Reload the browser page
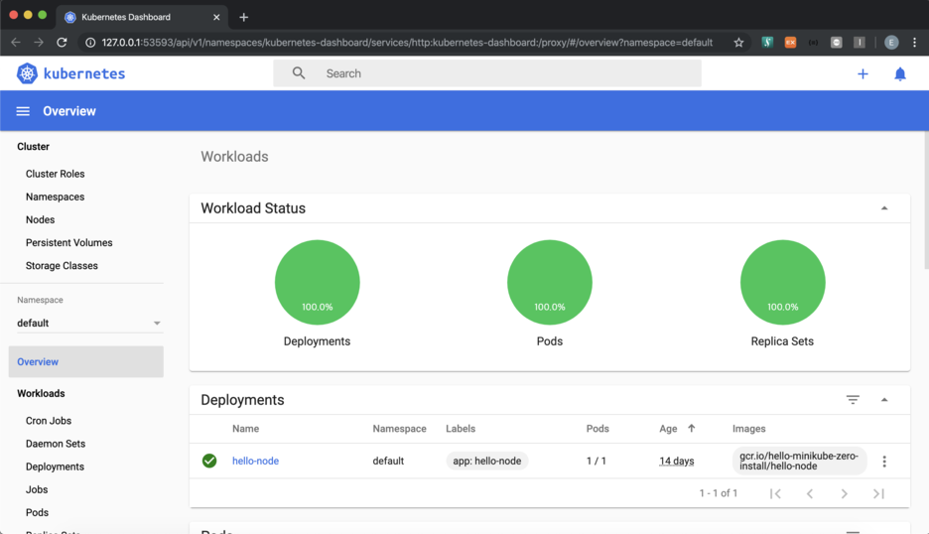This screenshot has width=929, height=534. 62,42
